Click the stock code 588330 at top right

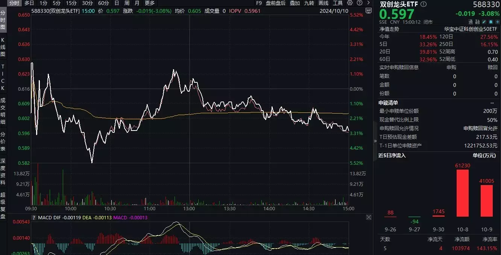(x=486, y=4)
